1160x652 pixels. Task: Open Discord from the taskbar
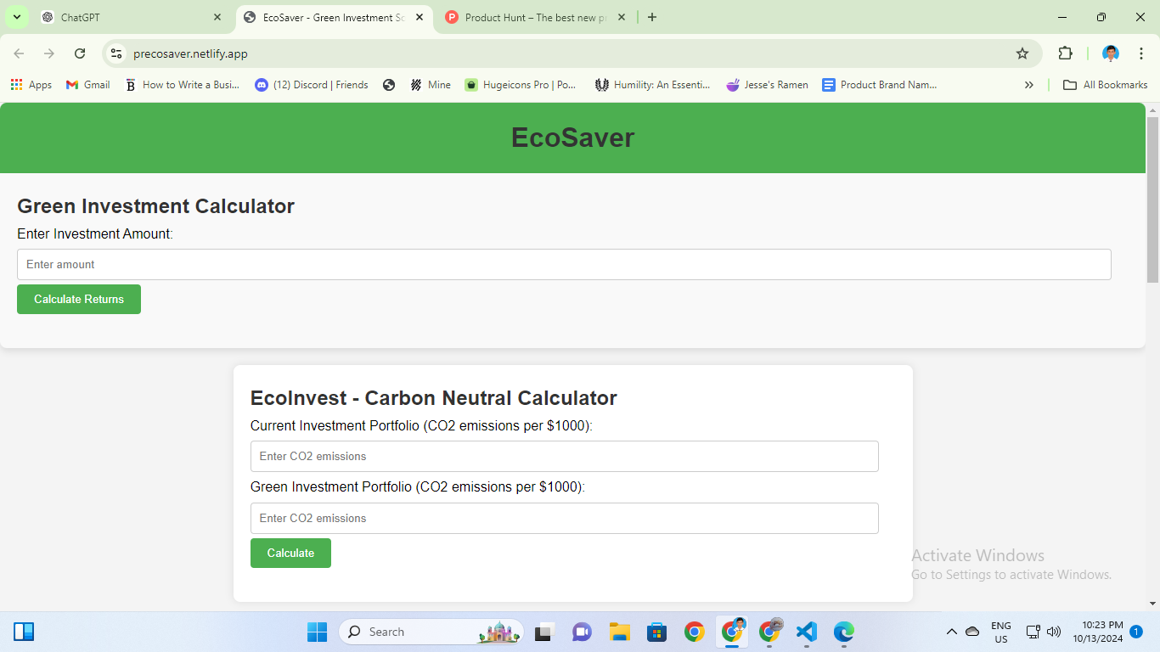tap(582, 632)
